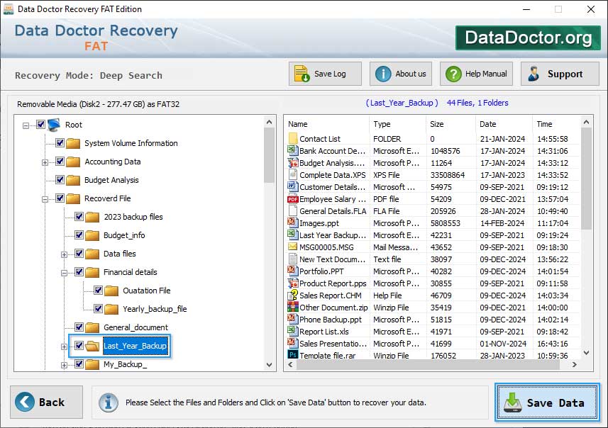Click the DataDoctor.org logo banner
608x428 pixels.
[528, 38]
